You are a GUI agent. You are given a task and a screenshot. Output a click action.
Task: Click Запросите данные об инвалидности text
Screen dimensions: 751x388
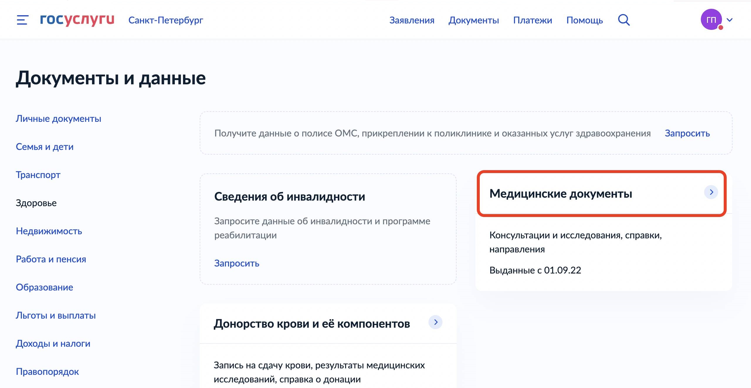[x=322, y=228]
